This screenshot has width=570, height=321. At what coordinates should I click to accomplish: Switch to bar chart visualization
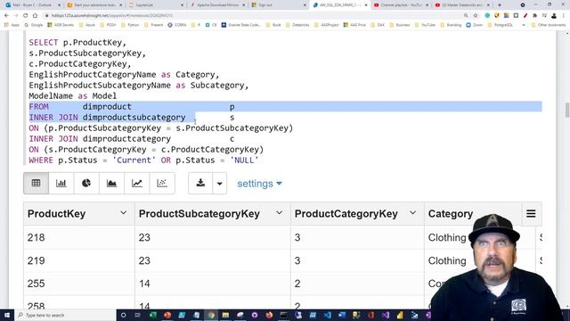click(61, 183)
